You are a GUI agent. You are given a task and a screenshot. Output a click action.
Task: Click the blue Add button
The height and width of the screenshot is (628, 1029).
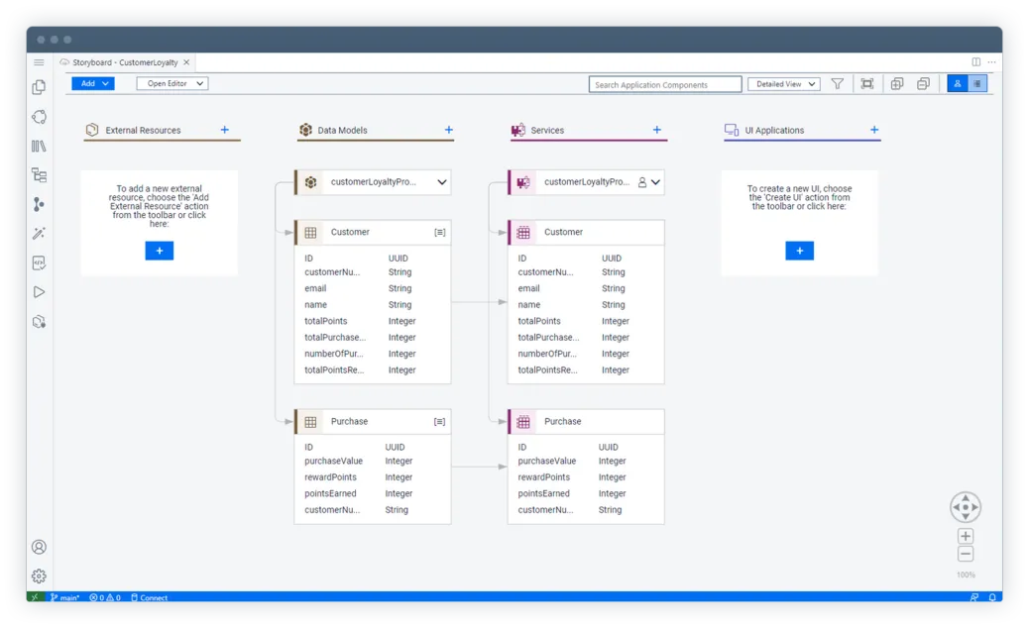[93, 84]
